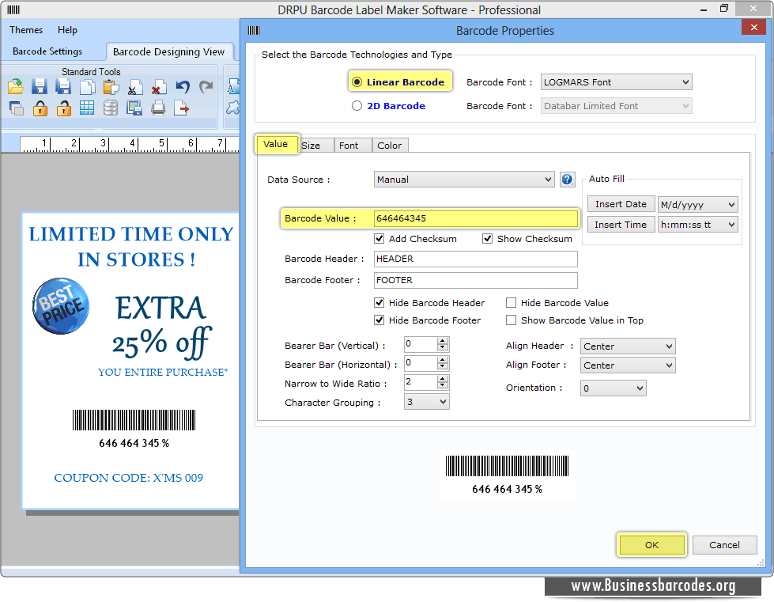Open the Character Grouping dropdown
The height and width of the screenshot is (602, 774).
[426, 402]
